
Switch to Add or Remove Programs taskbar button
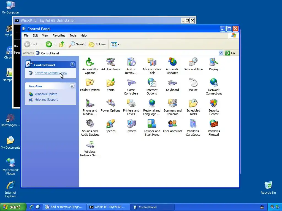click(x=64, y=207)
